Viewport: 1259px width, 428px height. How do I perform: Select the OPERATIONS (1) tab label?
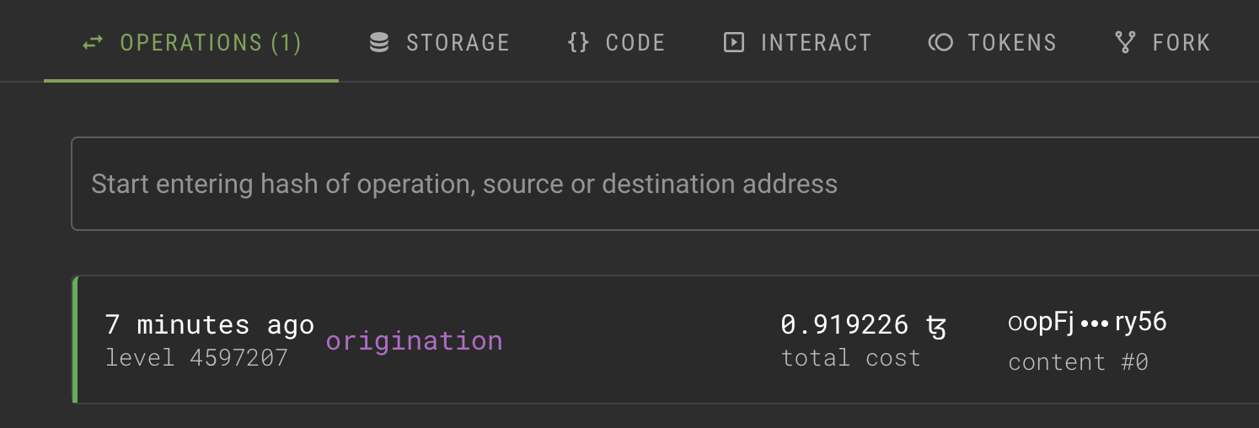pyautogui.click(x=211, y=42)
